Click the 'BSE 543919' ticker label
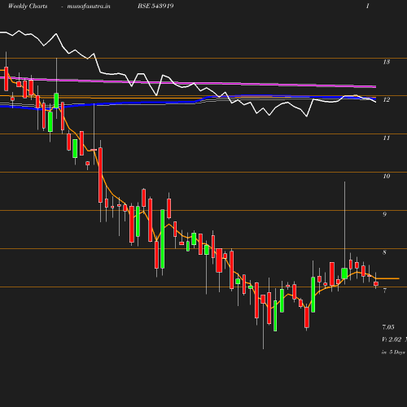The image size is (407, 407). click(155, 6)
